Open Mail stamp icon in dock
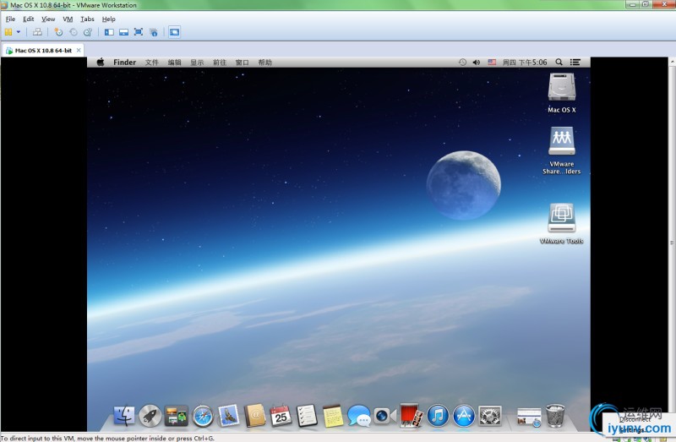The image size is (676, 442). (x=228, y=416)
